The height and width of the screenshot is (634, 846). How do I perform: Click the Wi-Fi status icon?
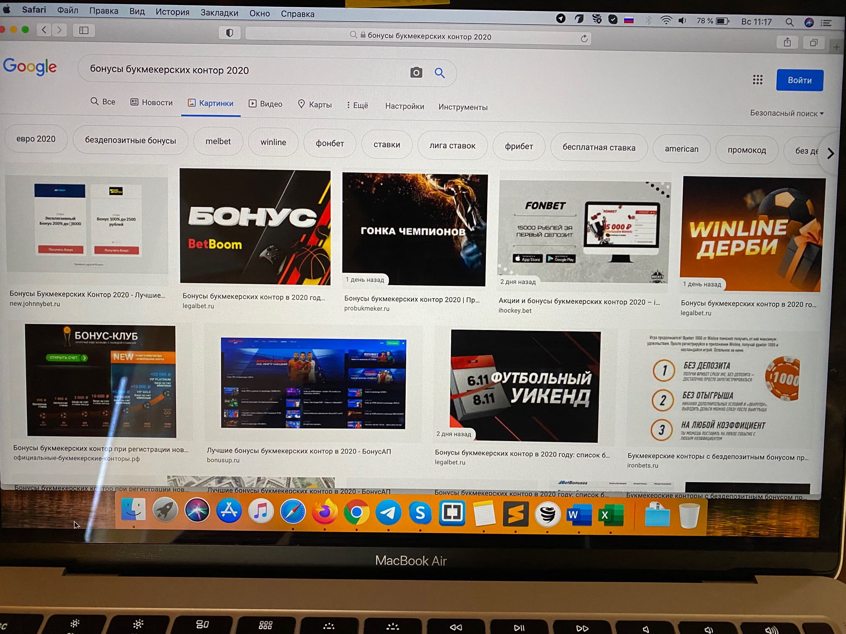[666, 20]
